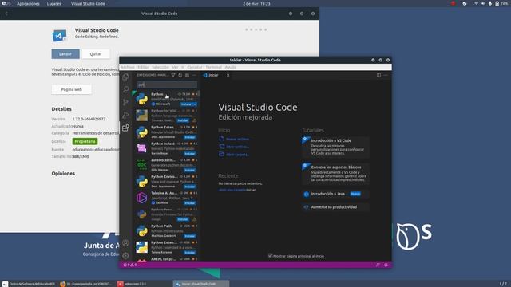Screen dimensions: 511x287
Task: Open the Run and Debug view icon
Action: (125, 115)
